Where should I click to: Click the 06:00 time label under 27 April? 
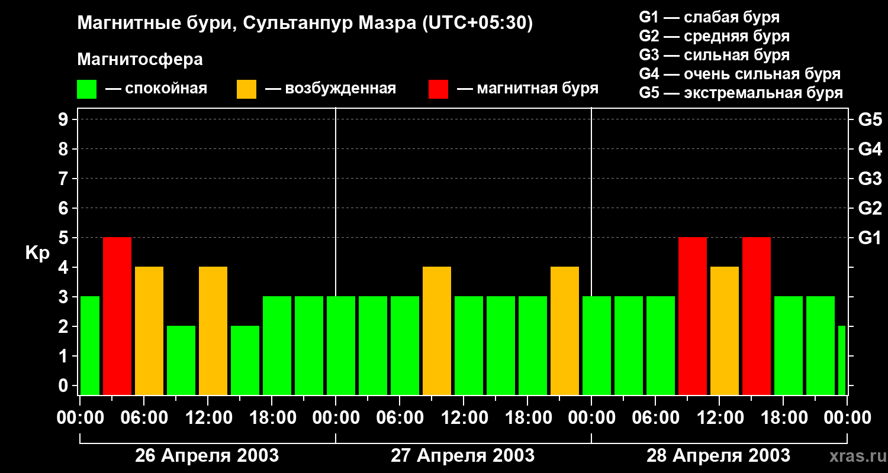point(400,418)
